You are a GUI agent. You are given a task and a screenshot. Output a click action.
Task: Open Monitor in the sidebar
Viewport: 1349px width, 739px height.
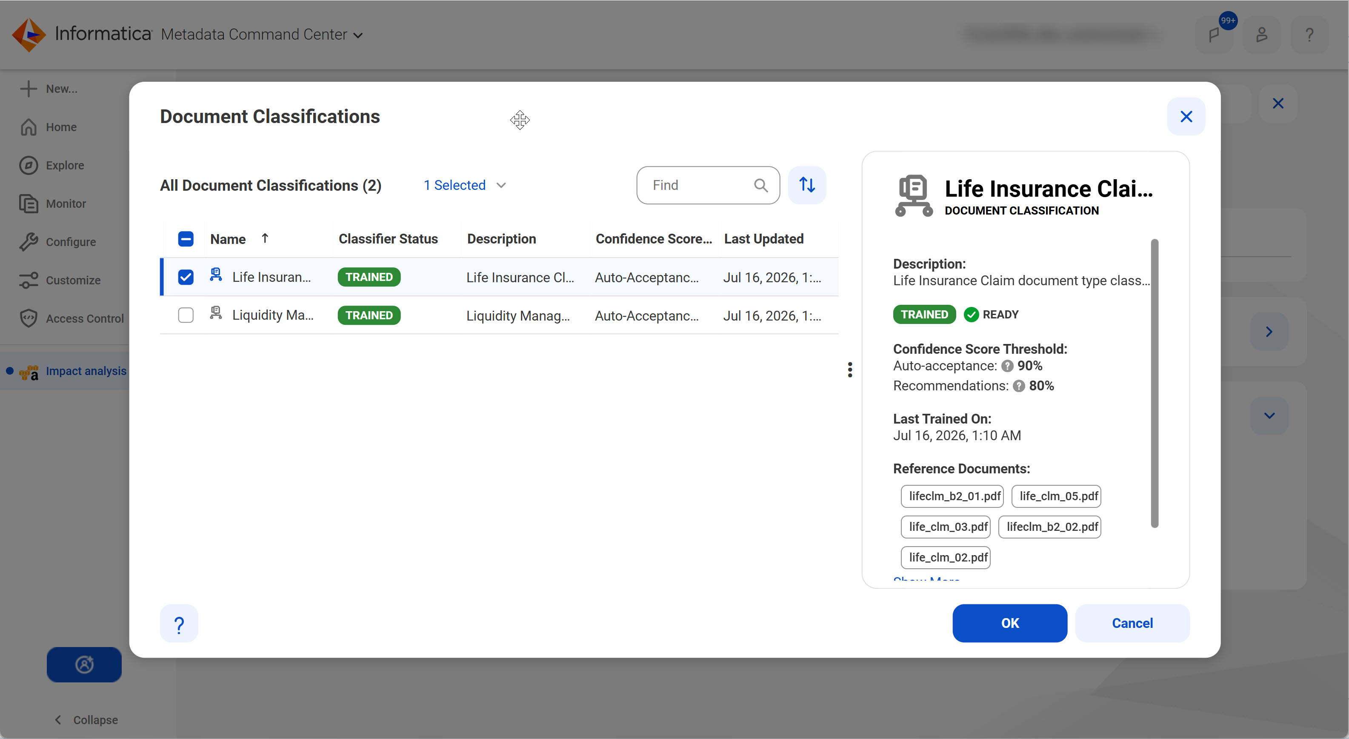coord(53,203)
